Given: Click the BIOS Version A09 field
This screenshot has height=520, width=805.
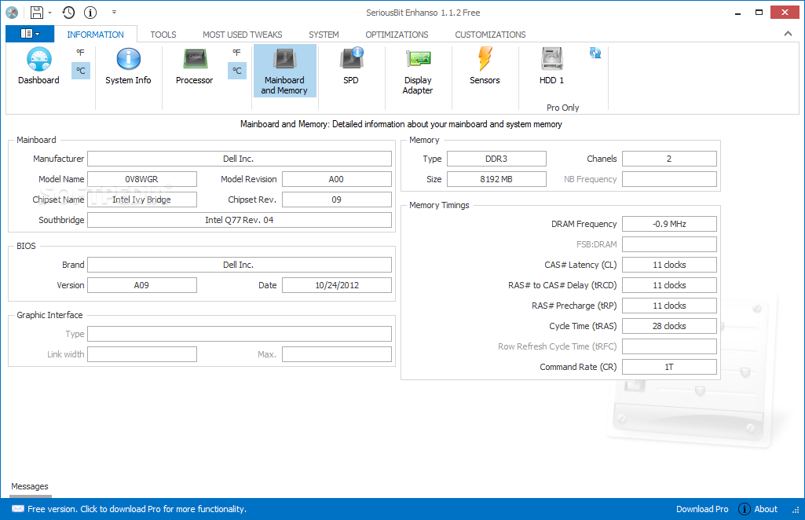Looking at the screenshot, I should [x=142, y=285].
